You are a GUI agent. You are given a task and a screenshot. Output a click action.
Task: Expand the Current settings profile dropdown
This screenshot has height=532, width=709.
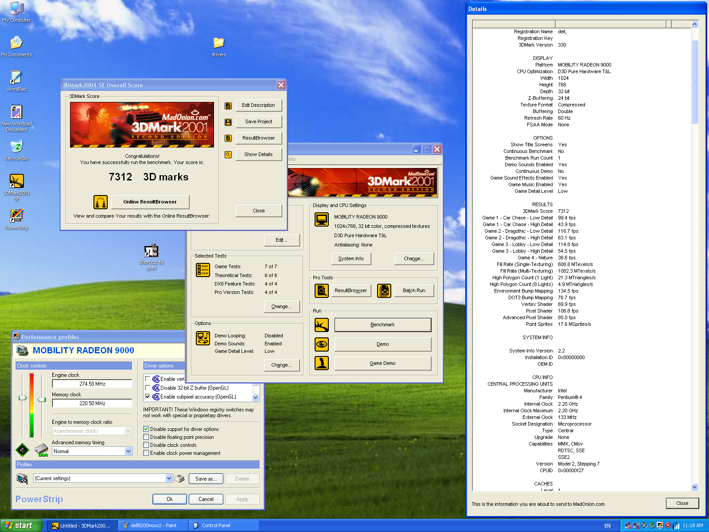tap(169, 478)
